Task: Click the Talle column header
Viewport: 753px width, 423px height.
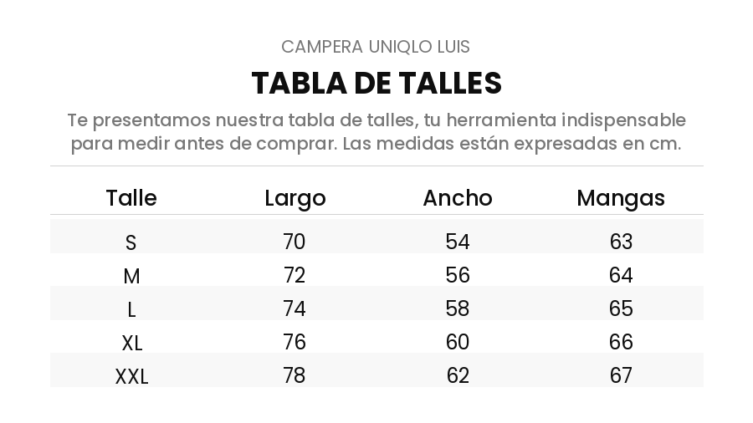Action: [x=131, y=197]
